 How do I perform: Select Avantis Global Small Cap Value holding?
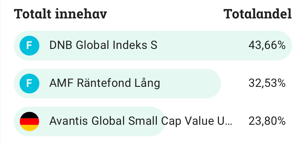[141, 121]
